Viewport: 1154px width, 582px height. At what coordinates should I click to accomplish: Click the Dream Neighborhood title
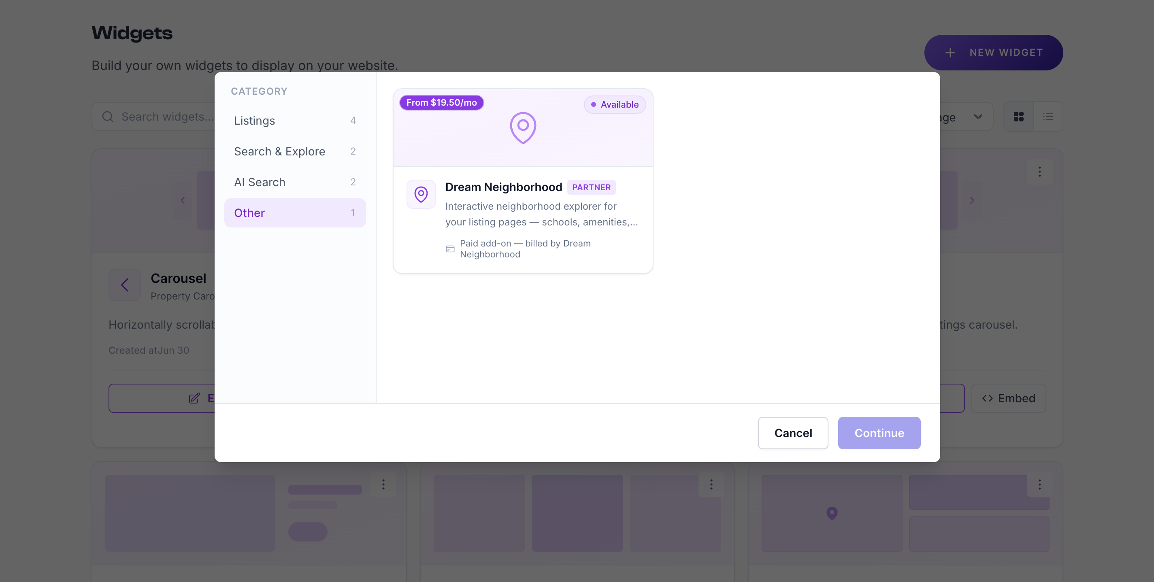click(x=504, y=187)
